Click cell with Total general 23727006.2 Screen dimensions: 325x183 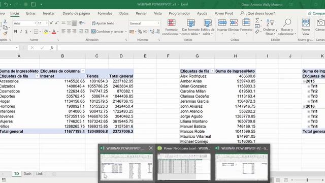(121, 131)
